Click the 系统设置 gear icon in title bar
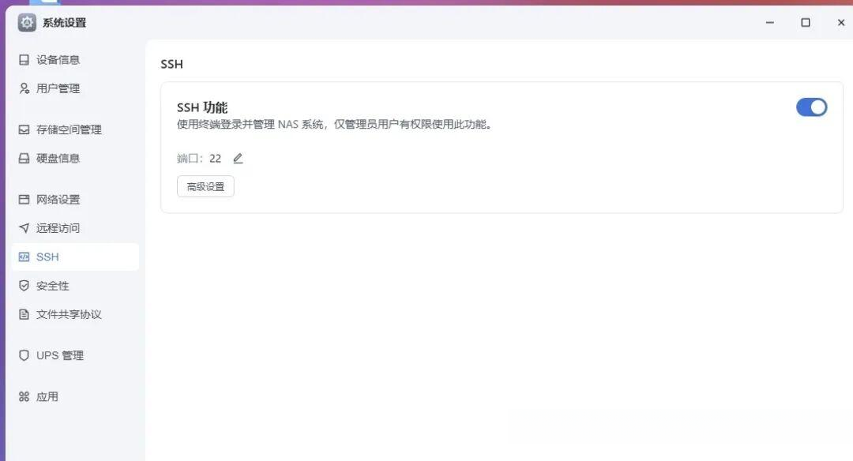 coord(27,22)
